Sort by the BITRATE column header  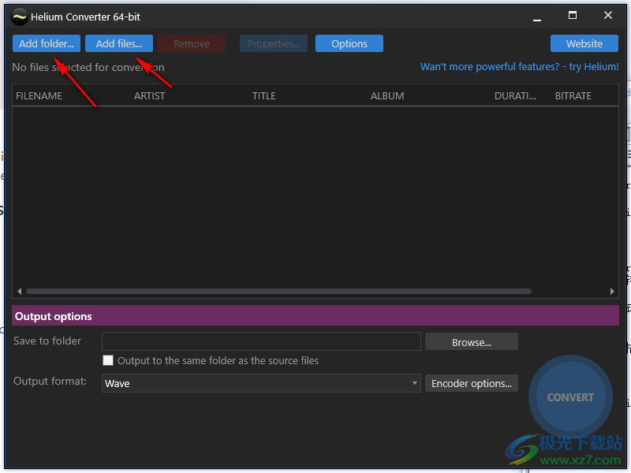click(x=573, y=95)
